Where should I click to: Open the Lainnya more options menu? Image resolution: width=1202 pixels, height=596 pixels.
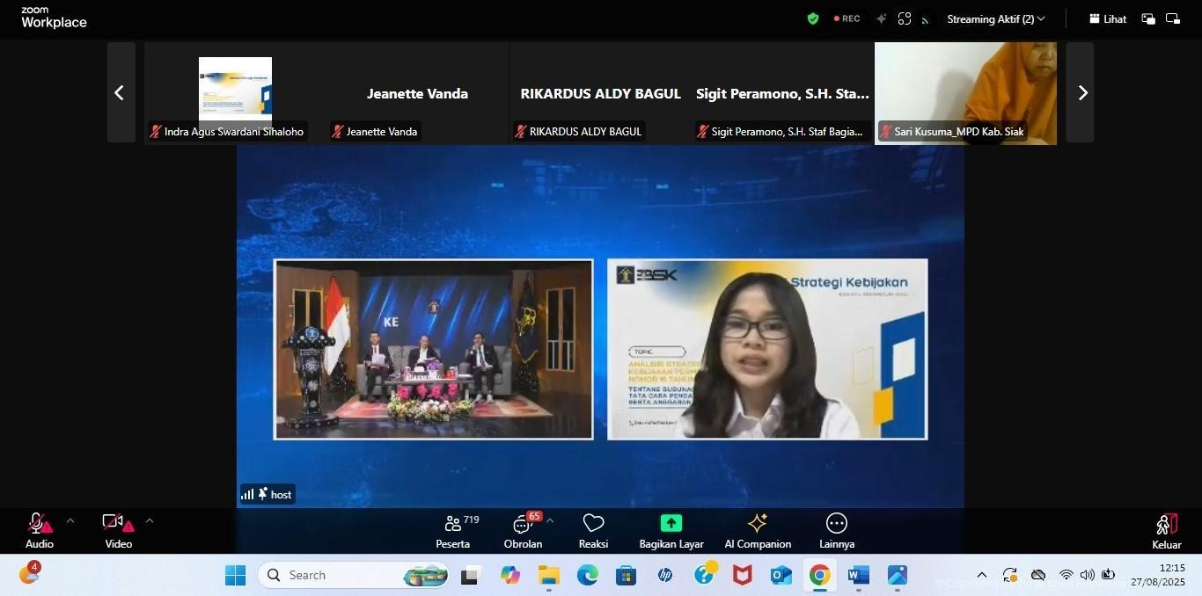click(x=837, y=531)
